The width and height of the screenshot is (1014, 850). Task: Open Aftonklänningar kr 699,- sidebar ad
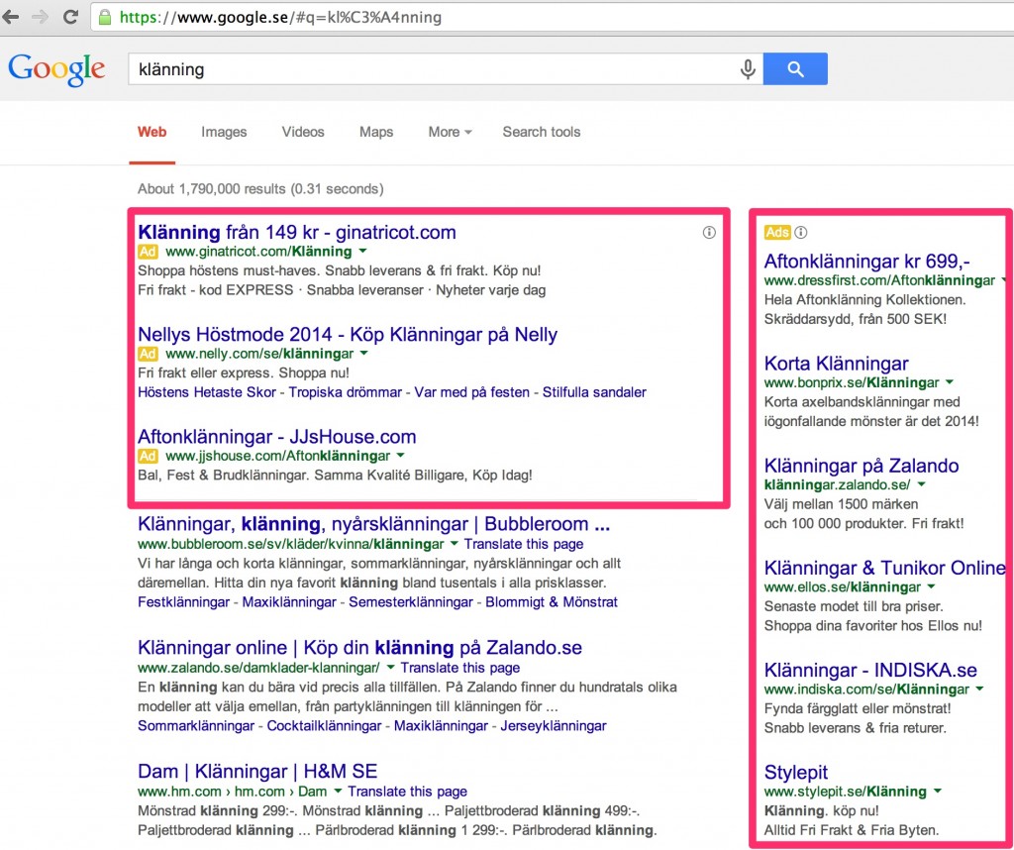866,262
